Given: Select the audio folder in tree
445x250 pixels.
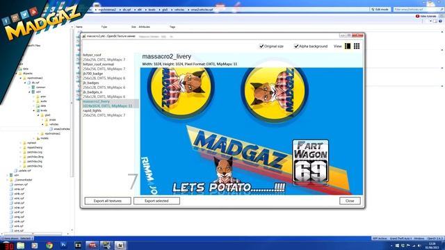Looking at the screenshot, I should click(x=43, y=101).
